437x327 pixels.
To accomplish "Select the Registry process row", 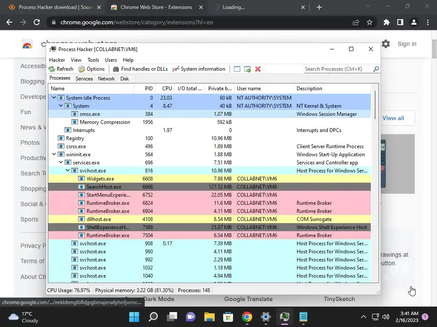I will coord(209,138).
